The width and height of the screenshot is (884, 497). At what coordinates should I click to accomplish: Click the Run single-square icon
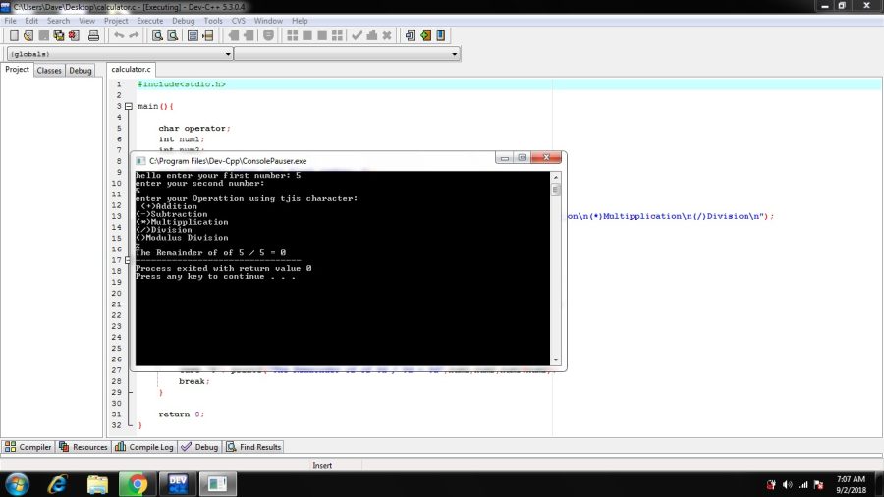click(307, 35)
